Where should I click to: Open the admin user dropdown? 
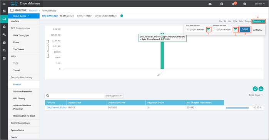point(259,3)
